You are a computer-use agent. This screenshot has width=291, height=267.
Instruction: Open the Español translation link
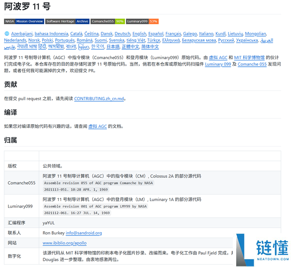156,34
